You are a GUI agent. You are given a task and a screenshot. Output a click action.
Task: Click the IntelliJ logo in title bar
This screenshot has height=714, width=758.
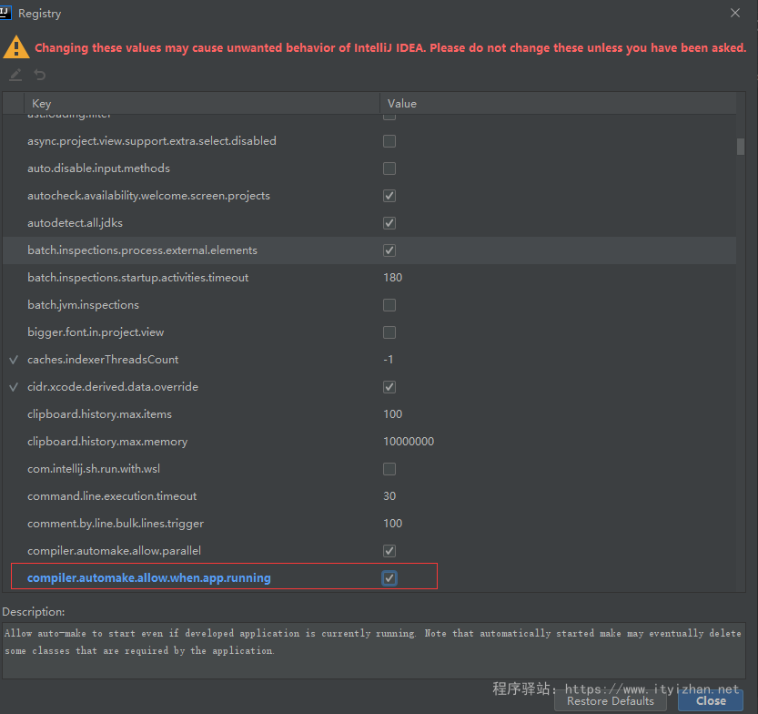click(x=5, y=13)
